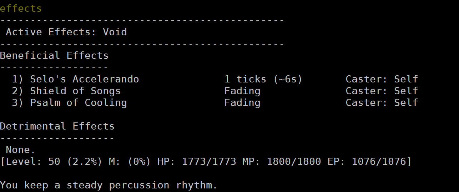Click the 'M: (0%)' prompt indicator
The image size is (459, 192).
pos(130,162)
